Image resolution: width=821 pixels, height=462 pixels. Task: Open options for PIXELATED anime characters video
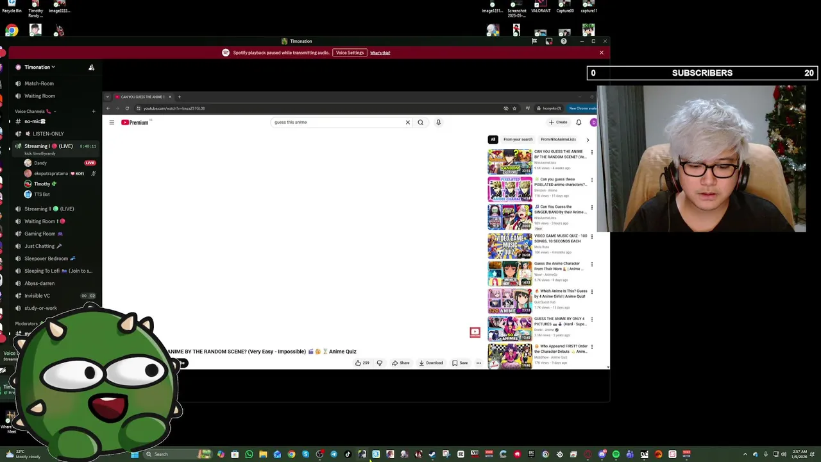point(592,180)
